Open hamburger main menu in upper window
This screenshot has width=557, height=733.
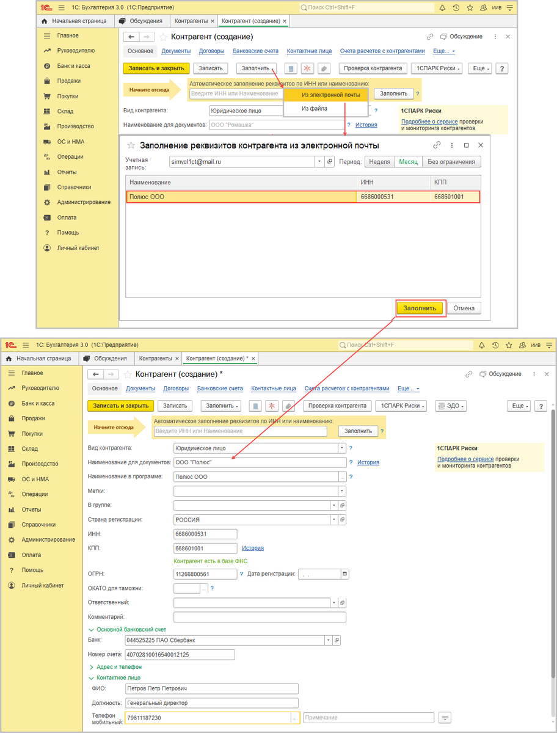pyautogui.click(x=61, y=8)
